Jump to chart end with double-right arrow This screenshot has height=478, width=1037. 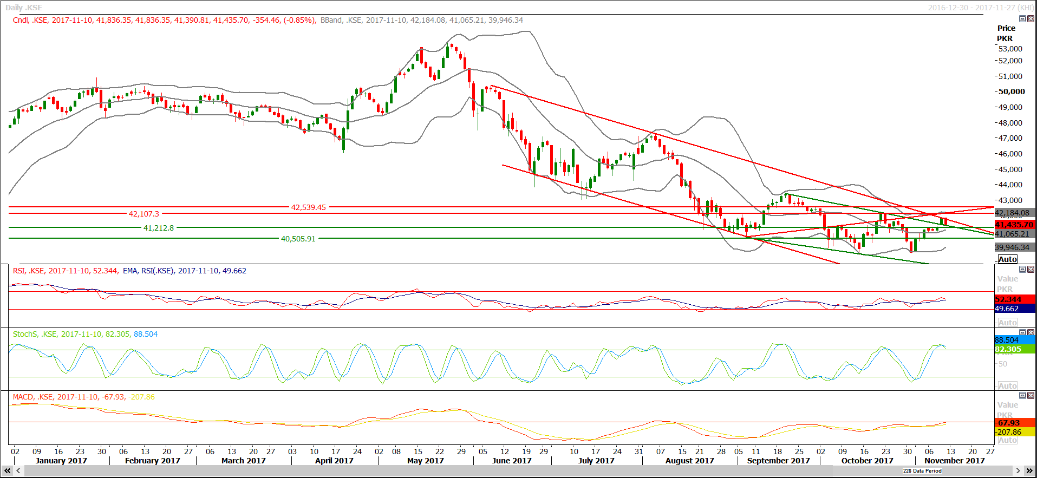1029,471
